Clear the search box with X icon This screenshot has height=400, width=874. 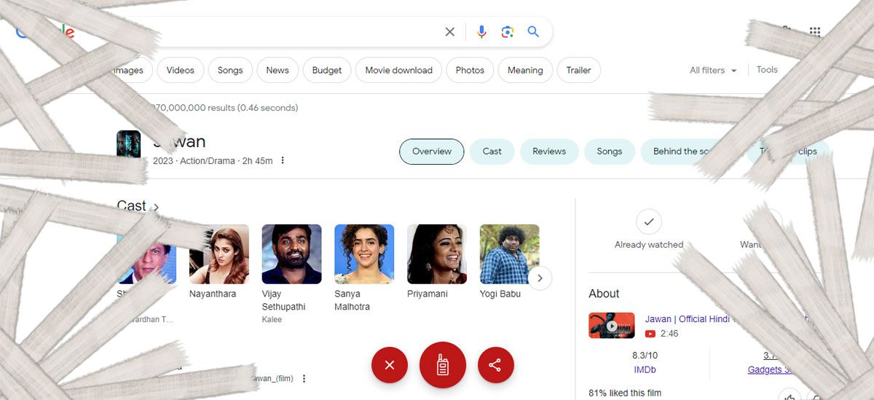(450, 32)
